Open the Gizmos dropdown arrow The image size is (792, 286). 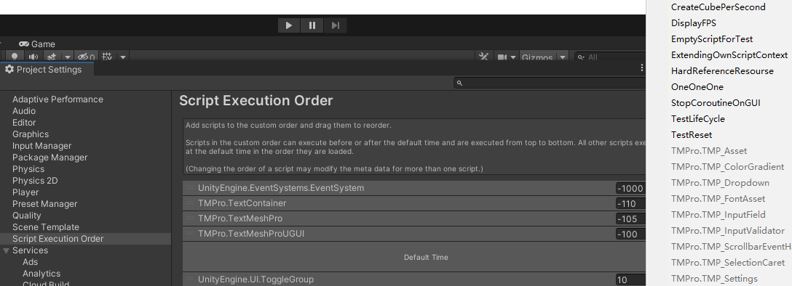coord(562,57)
